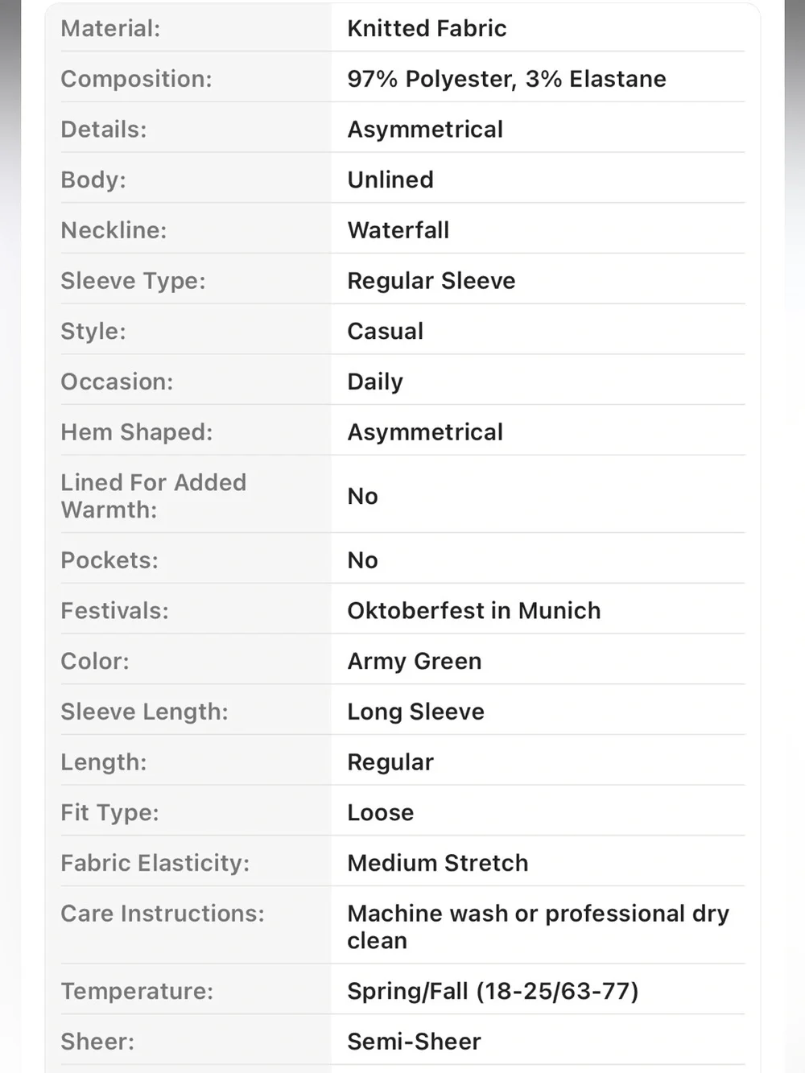
Task: Select the Medium Stretch value
Action: pos(438,863)
